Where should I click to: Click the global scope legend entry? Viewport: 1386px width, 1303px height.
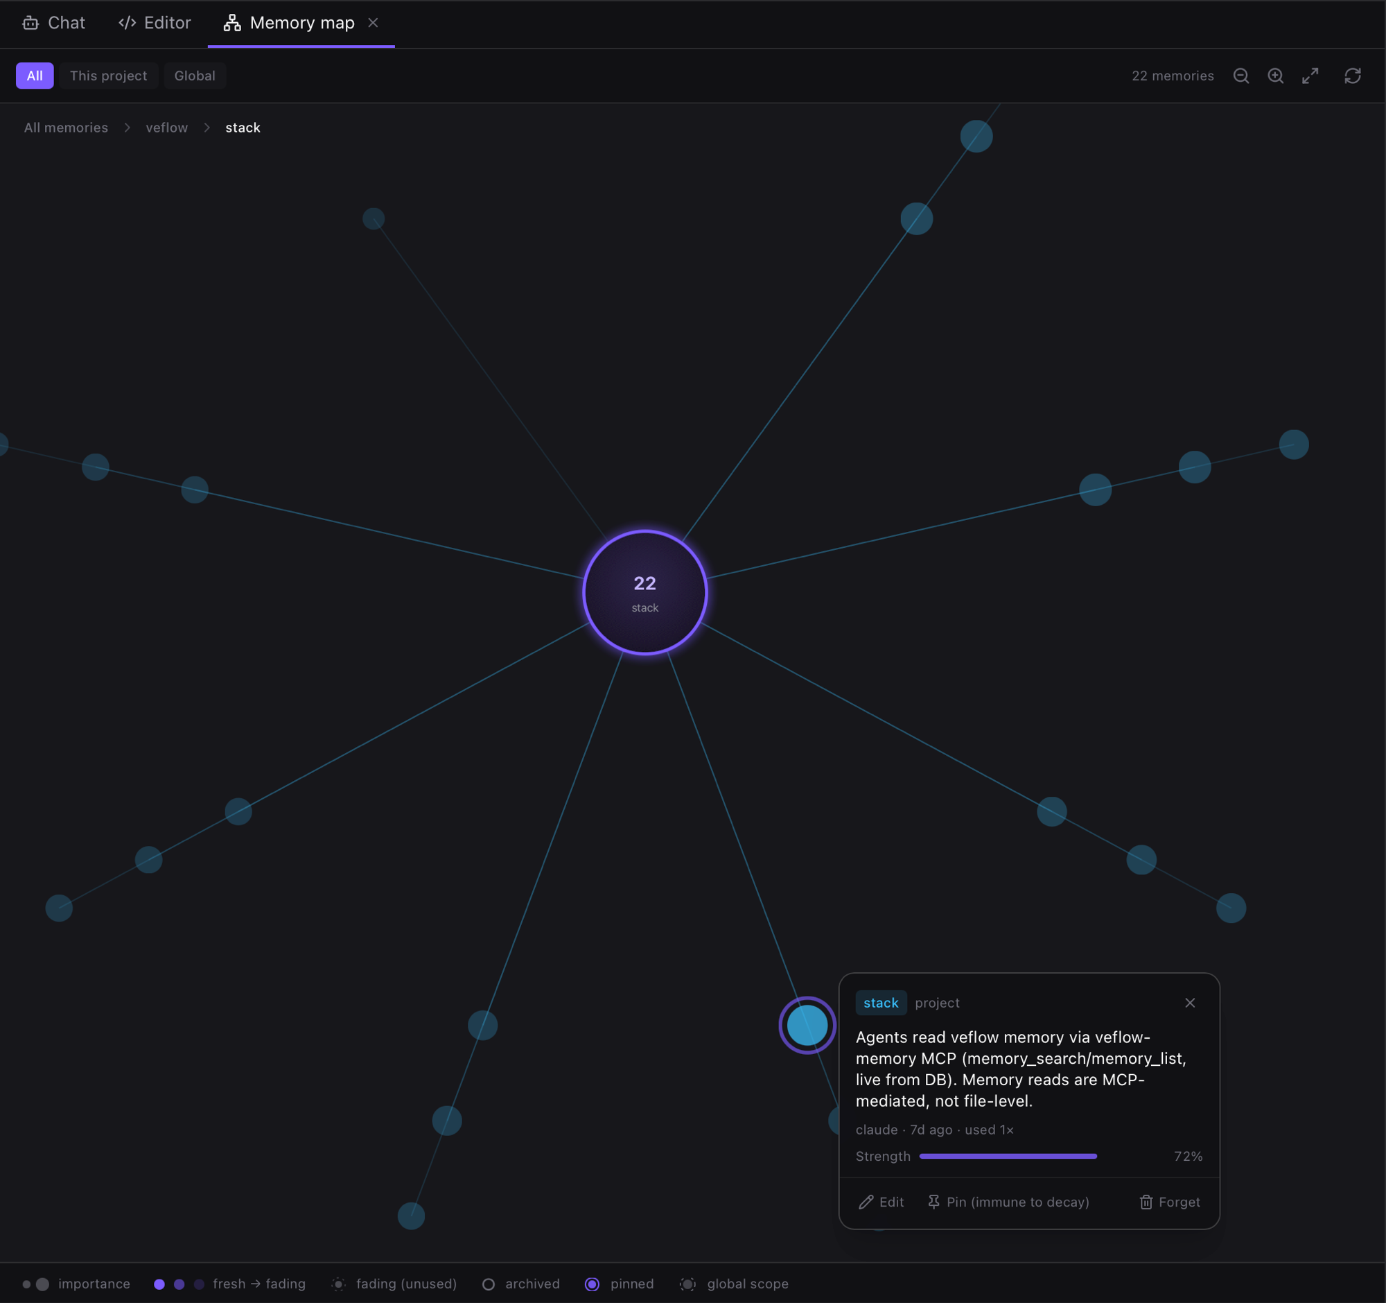tap(734, 1284)
